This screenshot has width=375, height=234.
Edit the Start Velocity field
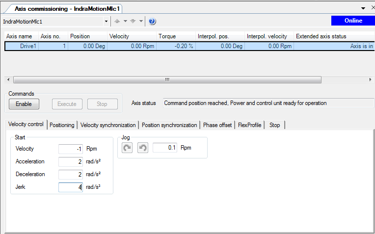coord(71,149)
